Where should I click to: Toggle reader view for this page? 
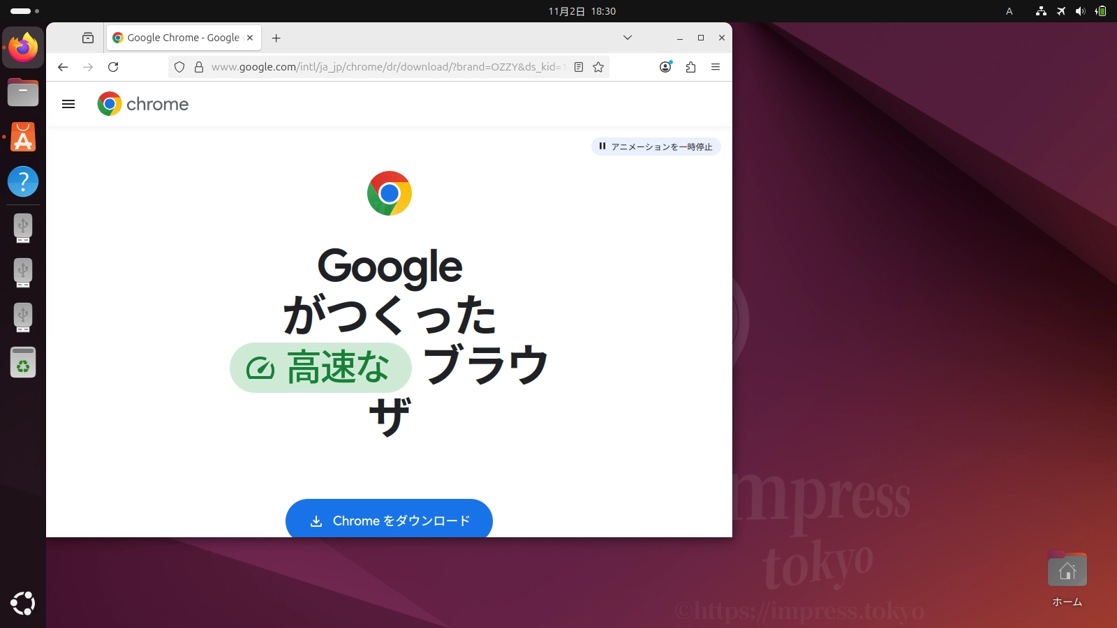click(579, 67)
